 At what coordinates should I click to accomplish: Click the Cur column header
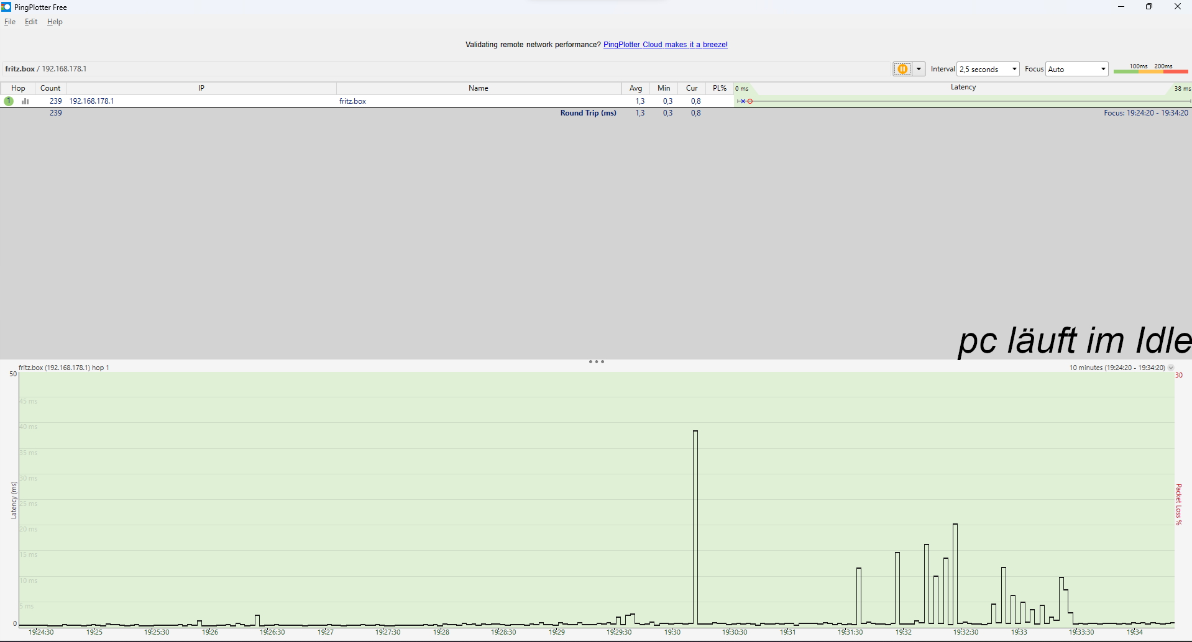point(692,88)
